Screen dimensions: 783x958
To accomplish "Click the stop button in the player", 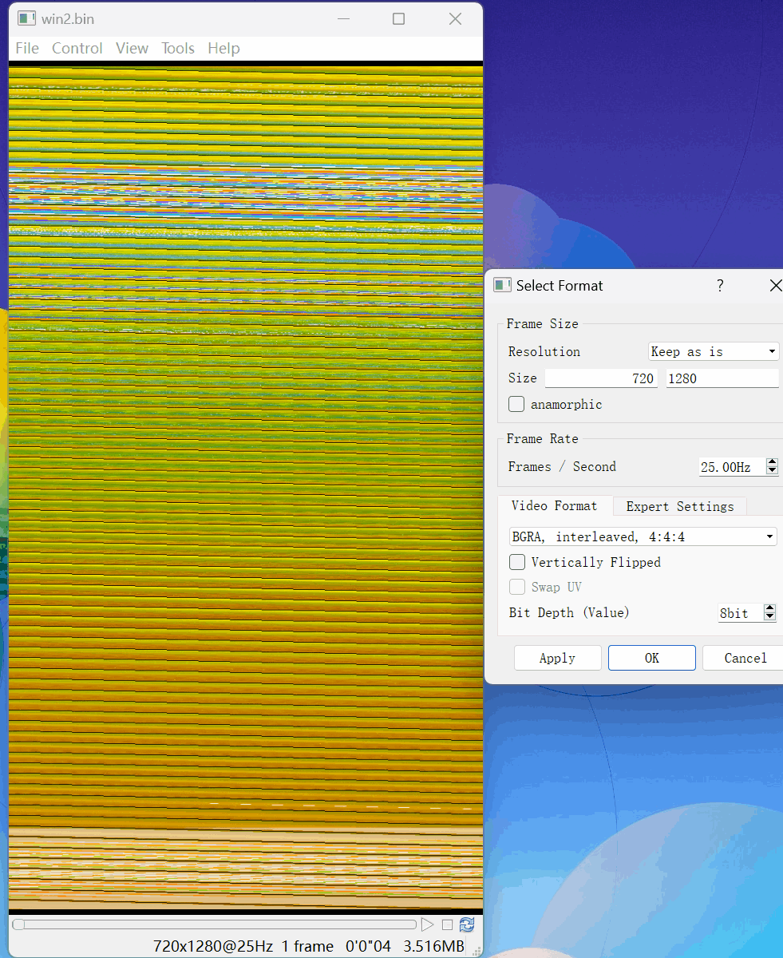I will tap(447, 924).
